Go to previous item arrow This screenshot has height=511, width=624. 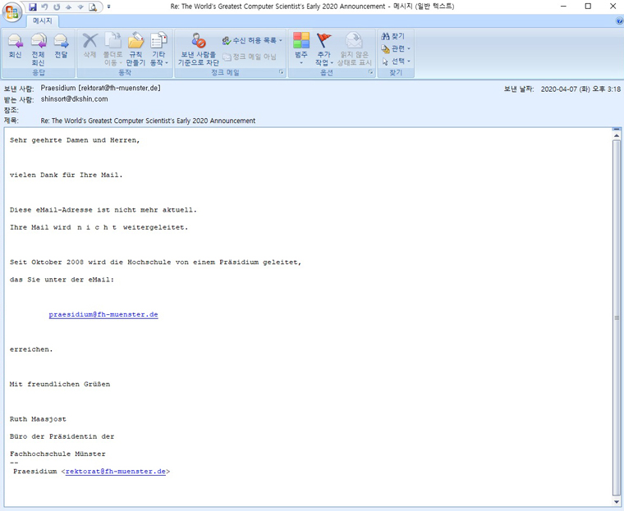[68, 7]
